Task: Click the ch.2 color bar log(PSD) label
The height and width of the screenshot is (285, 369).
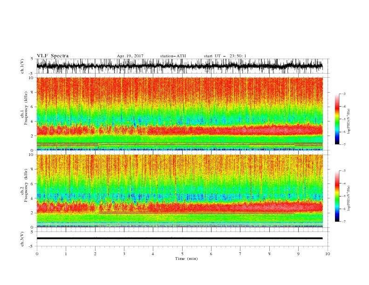Action: pos(349,198)
